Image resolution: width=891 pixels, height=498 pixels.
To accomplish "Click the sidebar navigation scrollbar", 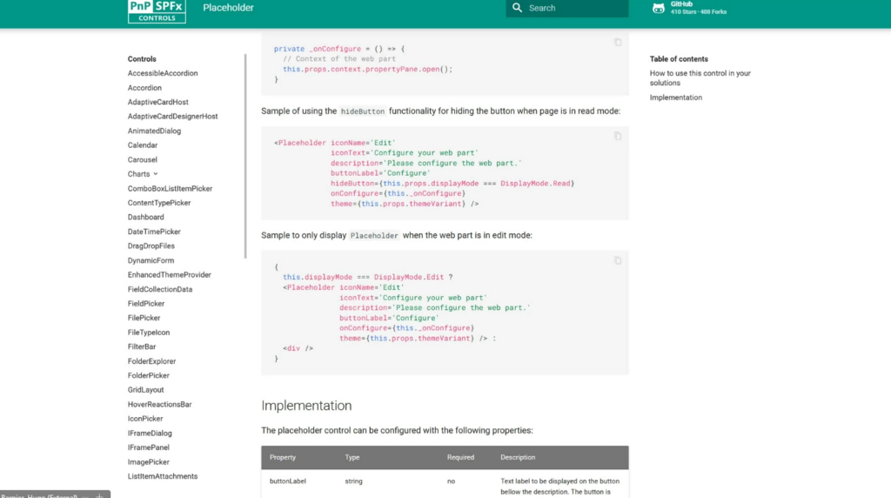I will point(245,157).
